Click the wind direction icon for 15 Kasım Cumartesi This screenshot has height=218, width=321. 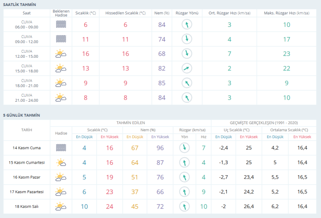click(184, 162)
